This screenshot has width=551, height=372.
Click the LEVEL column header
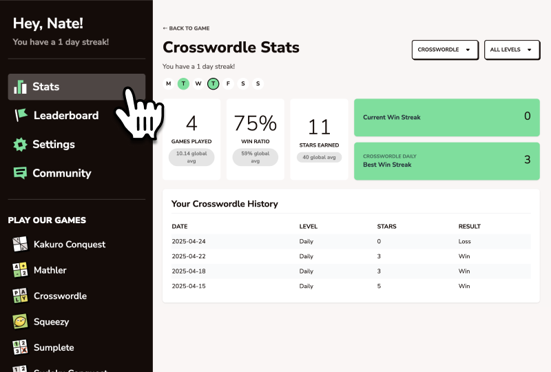(308, 227)
